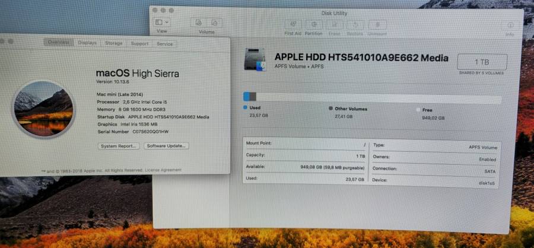The image size is (534, 248).
Task: Open the Service tab
Action: pyautogui.click(x=164, y=44)
